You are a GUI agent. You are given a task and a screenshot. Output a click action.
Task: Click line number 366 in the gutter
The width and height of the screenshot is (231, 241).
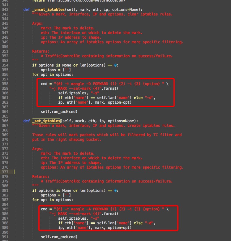tap(5, 121)
